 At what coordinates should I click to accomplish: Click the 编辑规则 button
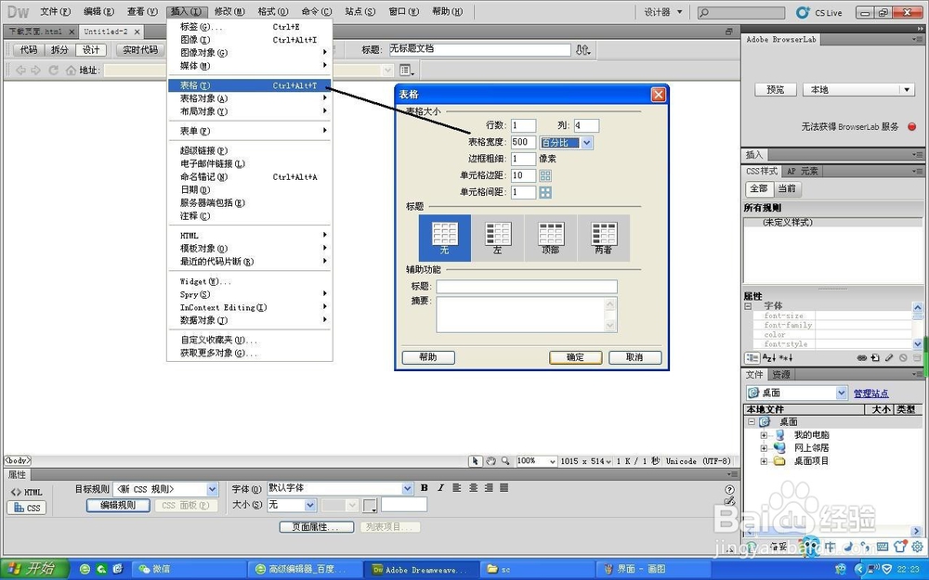118,506
